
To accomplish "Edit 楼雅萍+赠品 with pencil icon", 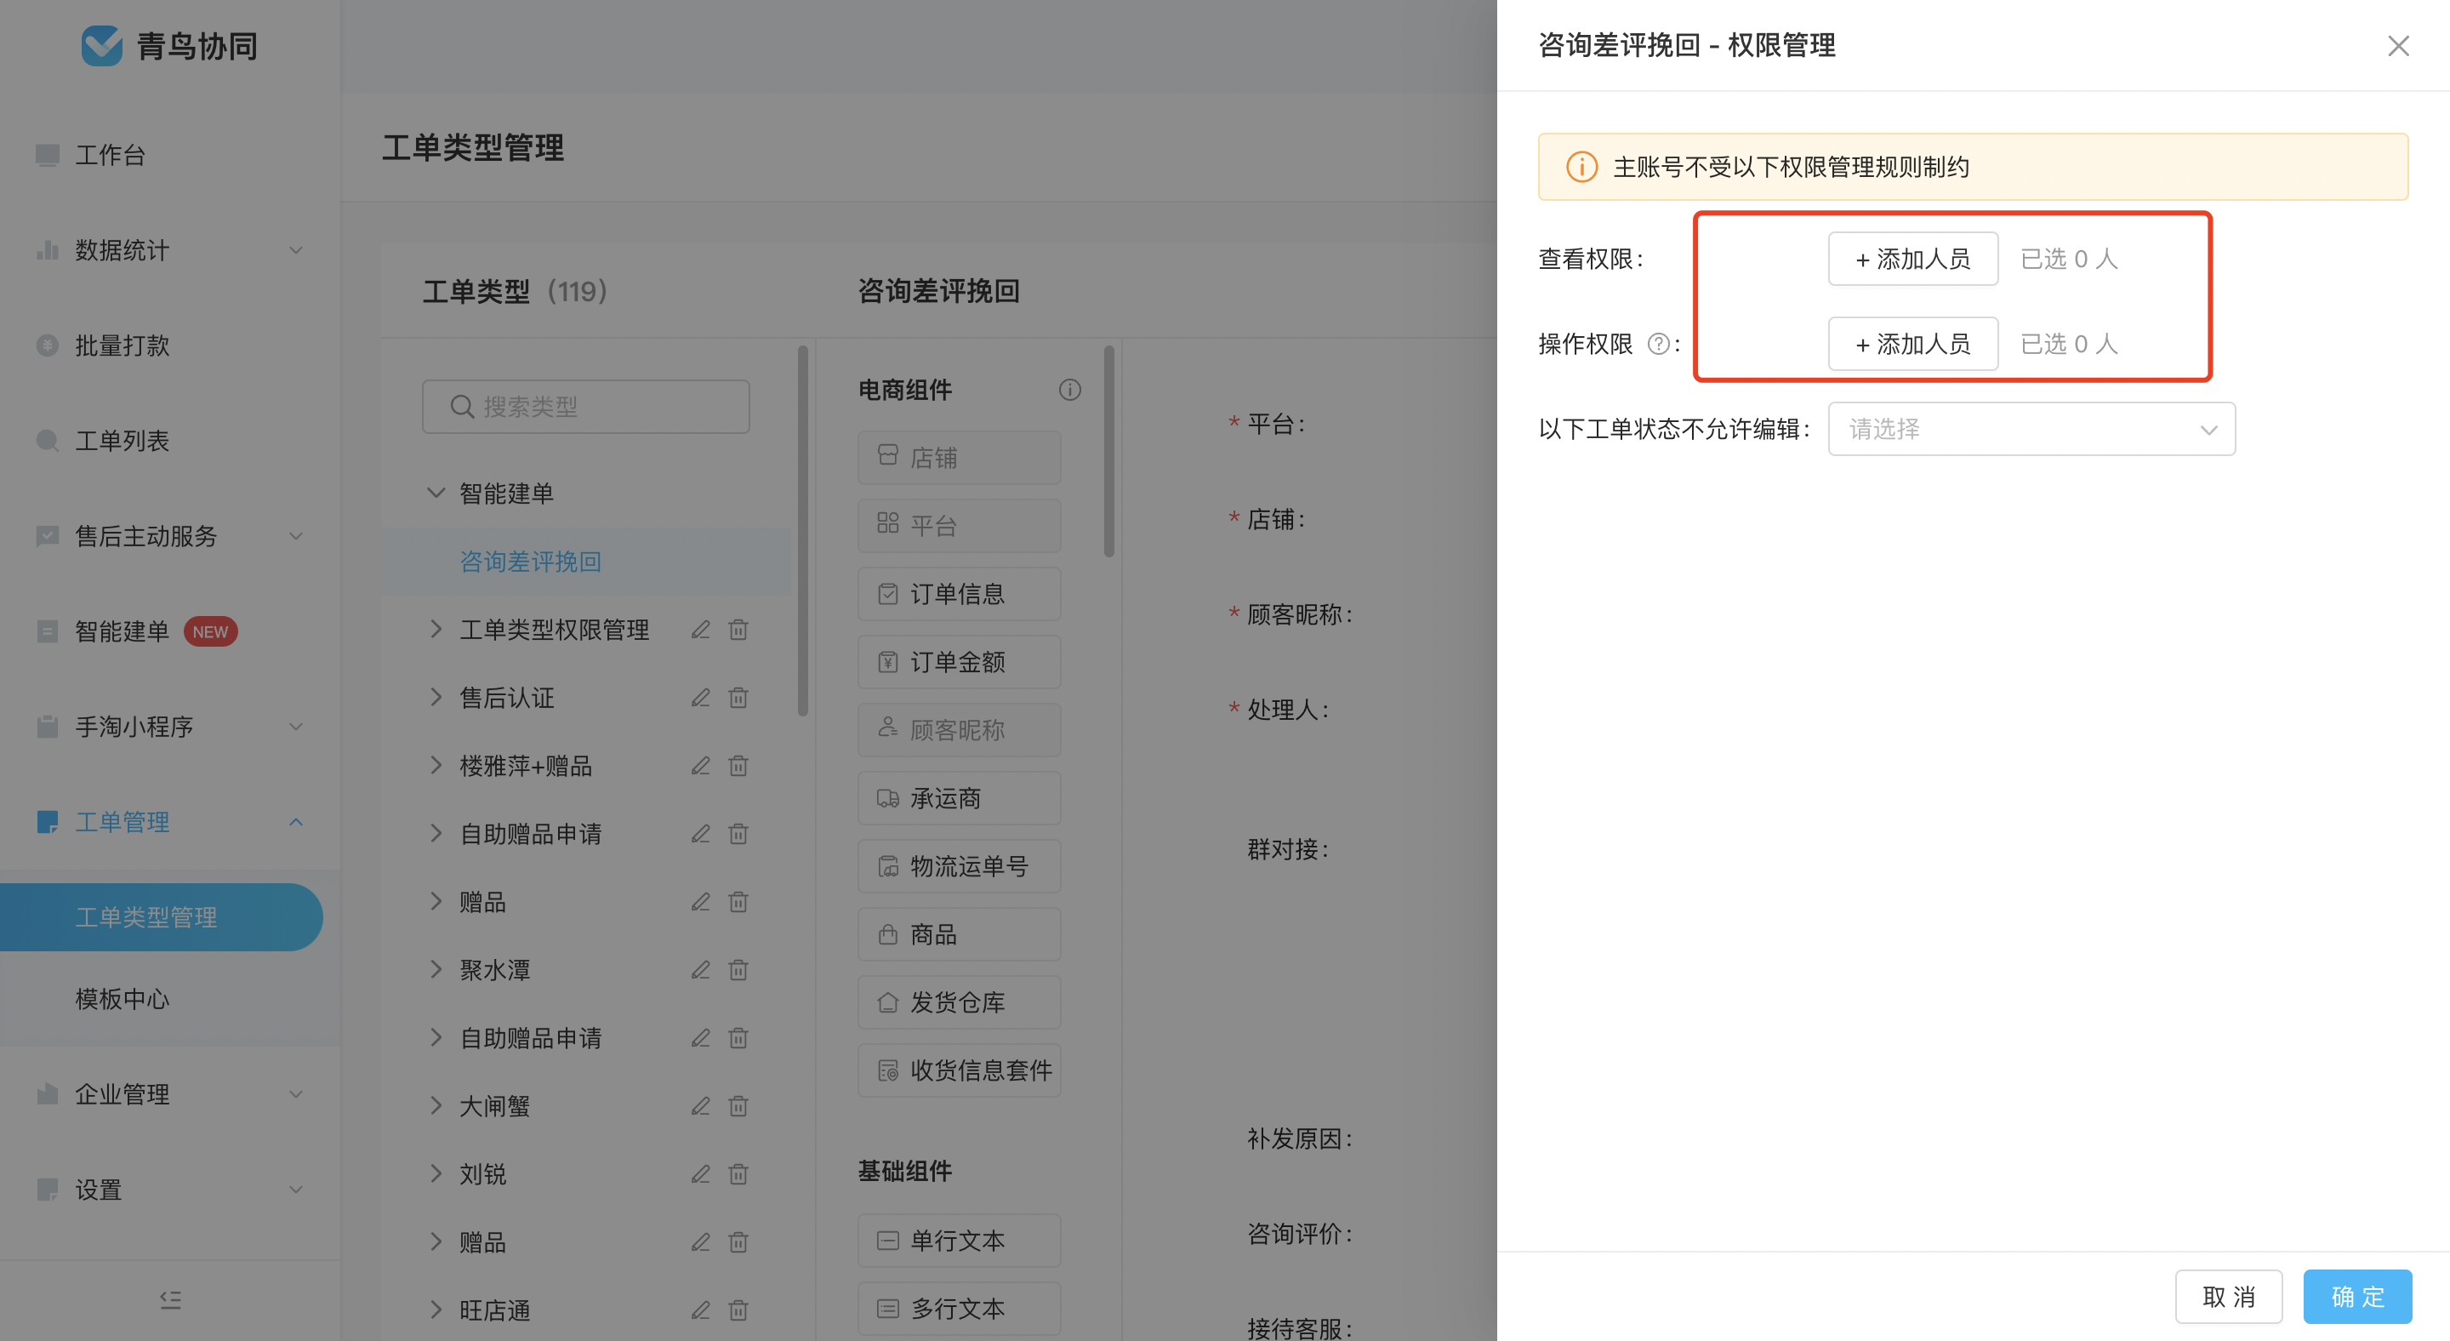I will tap(700, 766).
